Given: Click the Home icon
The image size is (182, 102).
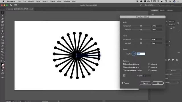Looking at the screenshot, I should (x=11, y=5).
